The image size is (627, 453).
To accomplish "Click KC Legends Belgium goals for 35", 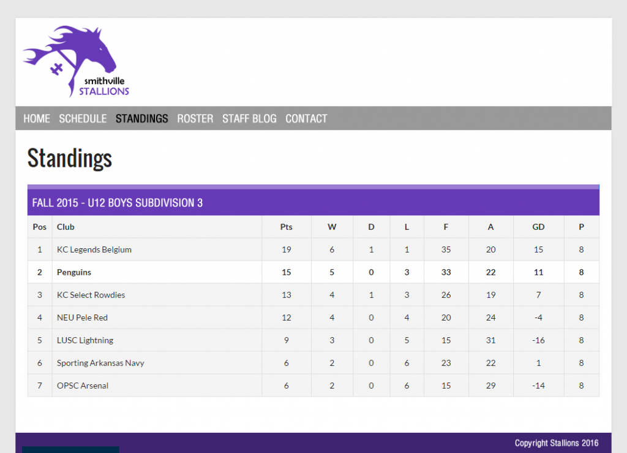I will (446, 249).
